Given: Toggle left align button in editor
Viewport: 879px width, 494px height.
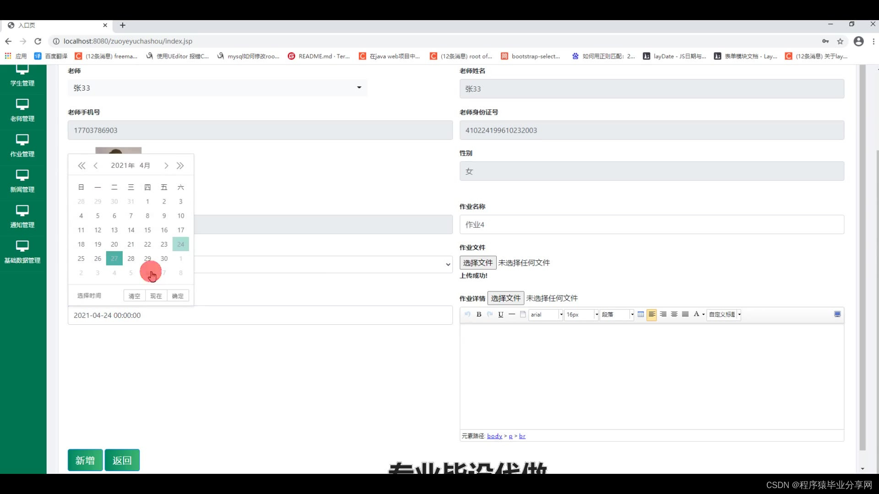Looking at the screenshot, I should tap(651, 314).
